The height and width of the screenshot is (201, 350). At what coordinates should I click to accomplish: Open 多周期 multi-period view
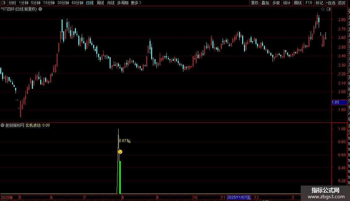pyautogui.click(x=123, y=3)
